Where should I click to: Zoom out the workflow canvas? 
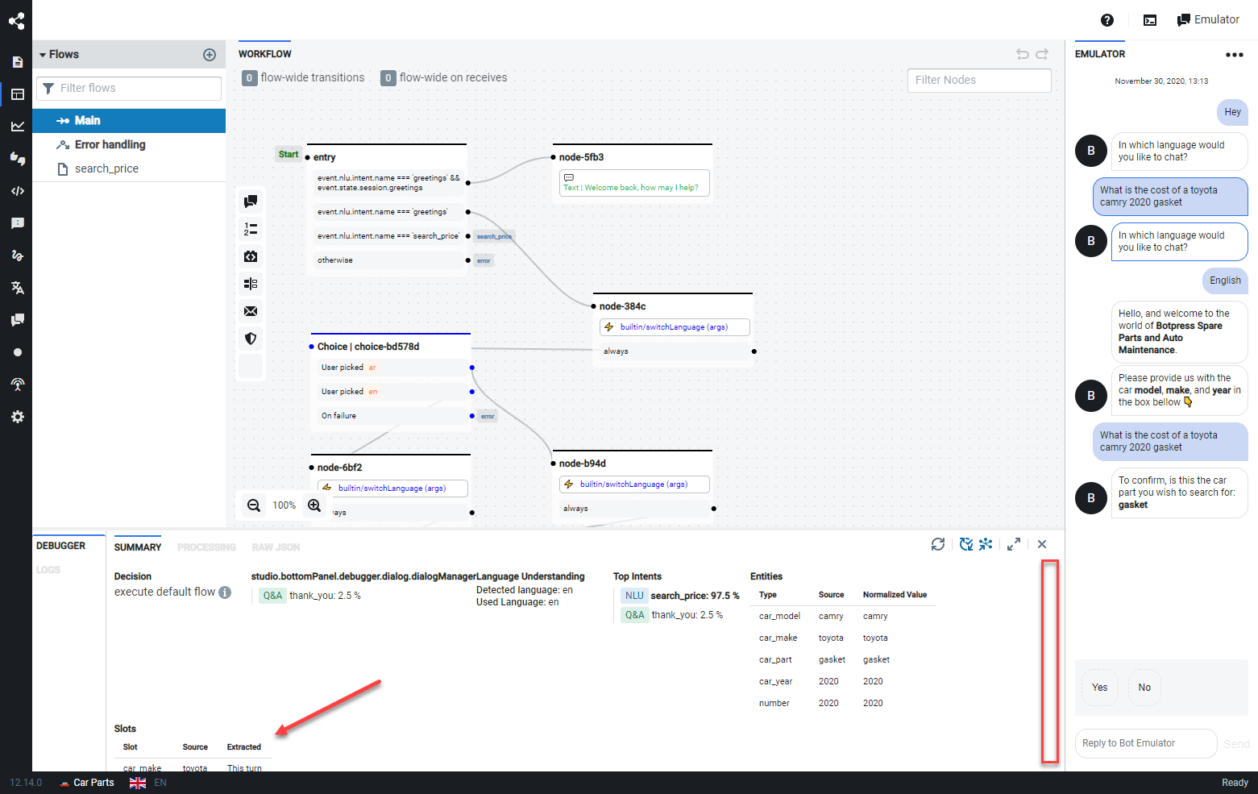click(x=253, y=505)
